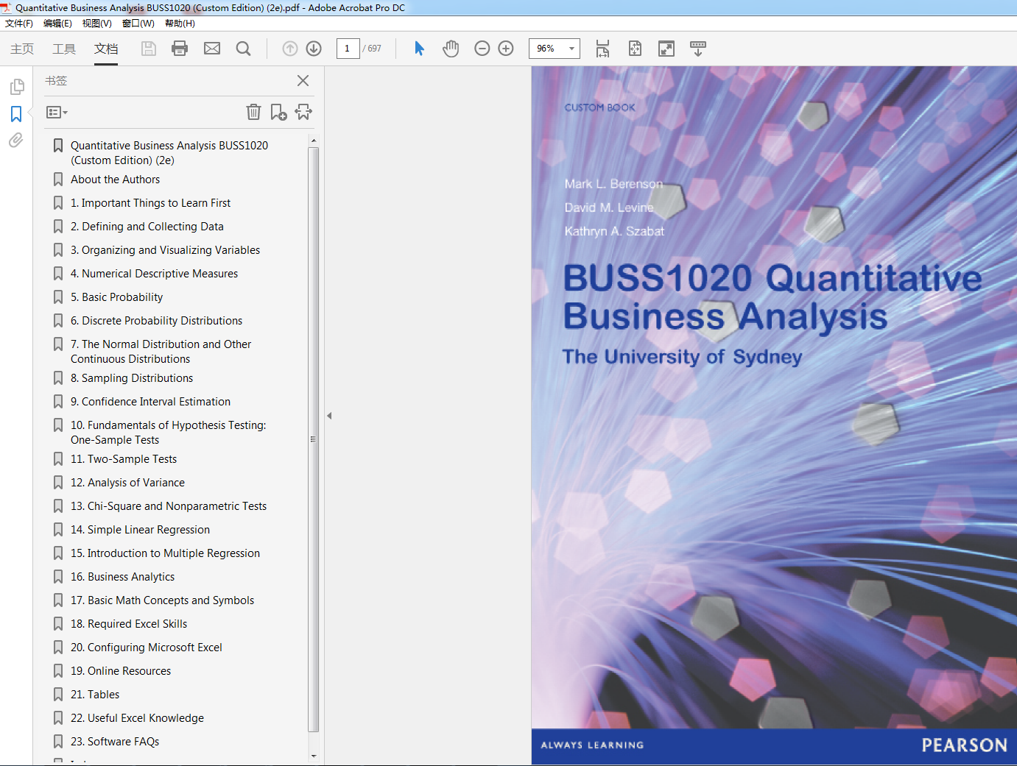This screenshot has width=1017, height=766.
Task: Click the Save file icon
Action: pyautogui.click(x=149, y=49)
